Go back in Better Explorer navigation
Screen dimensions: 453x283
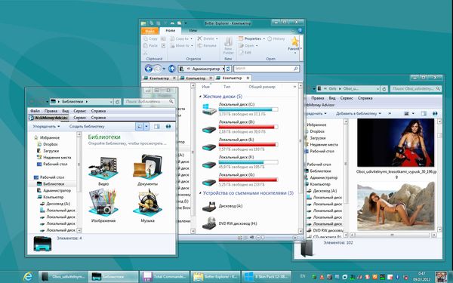pos(149,69)
